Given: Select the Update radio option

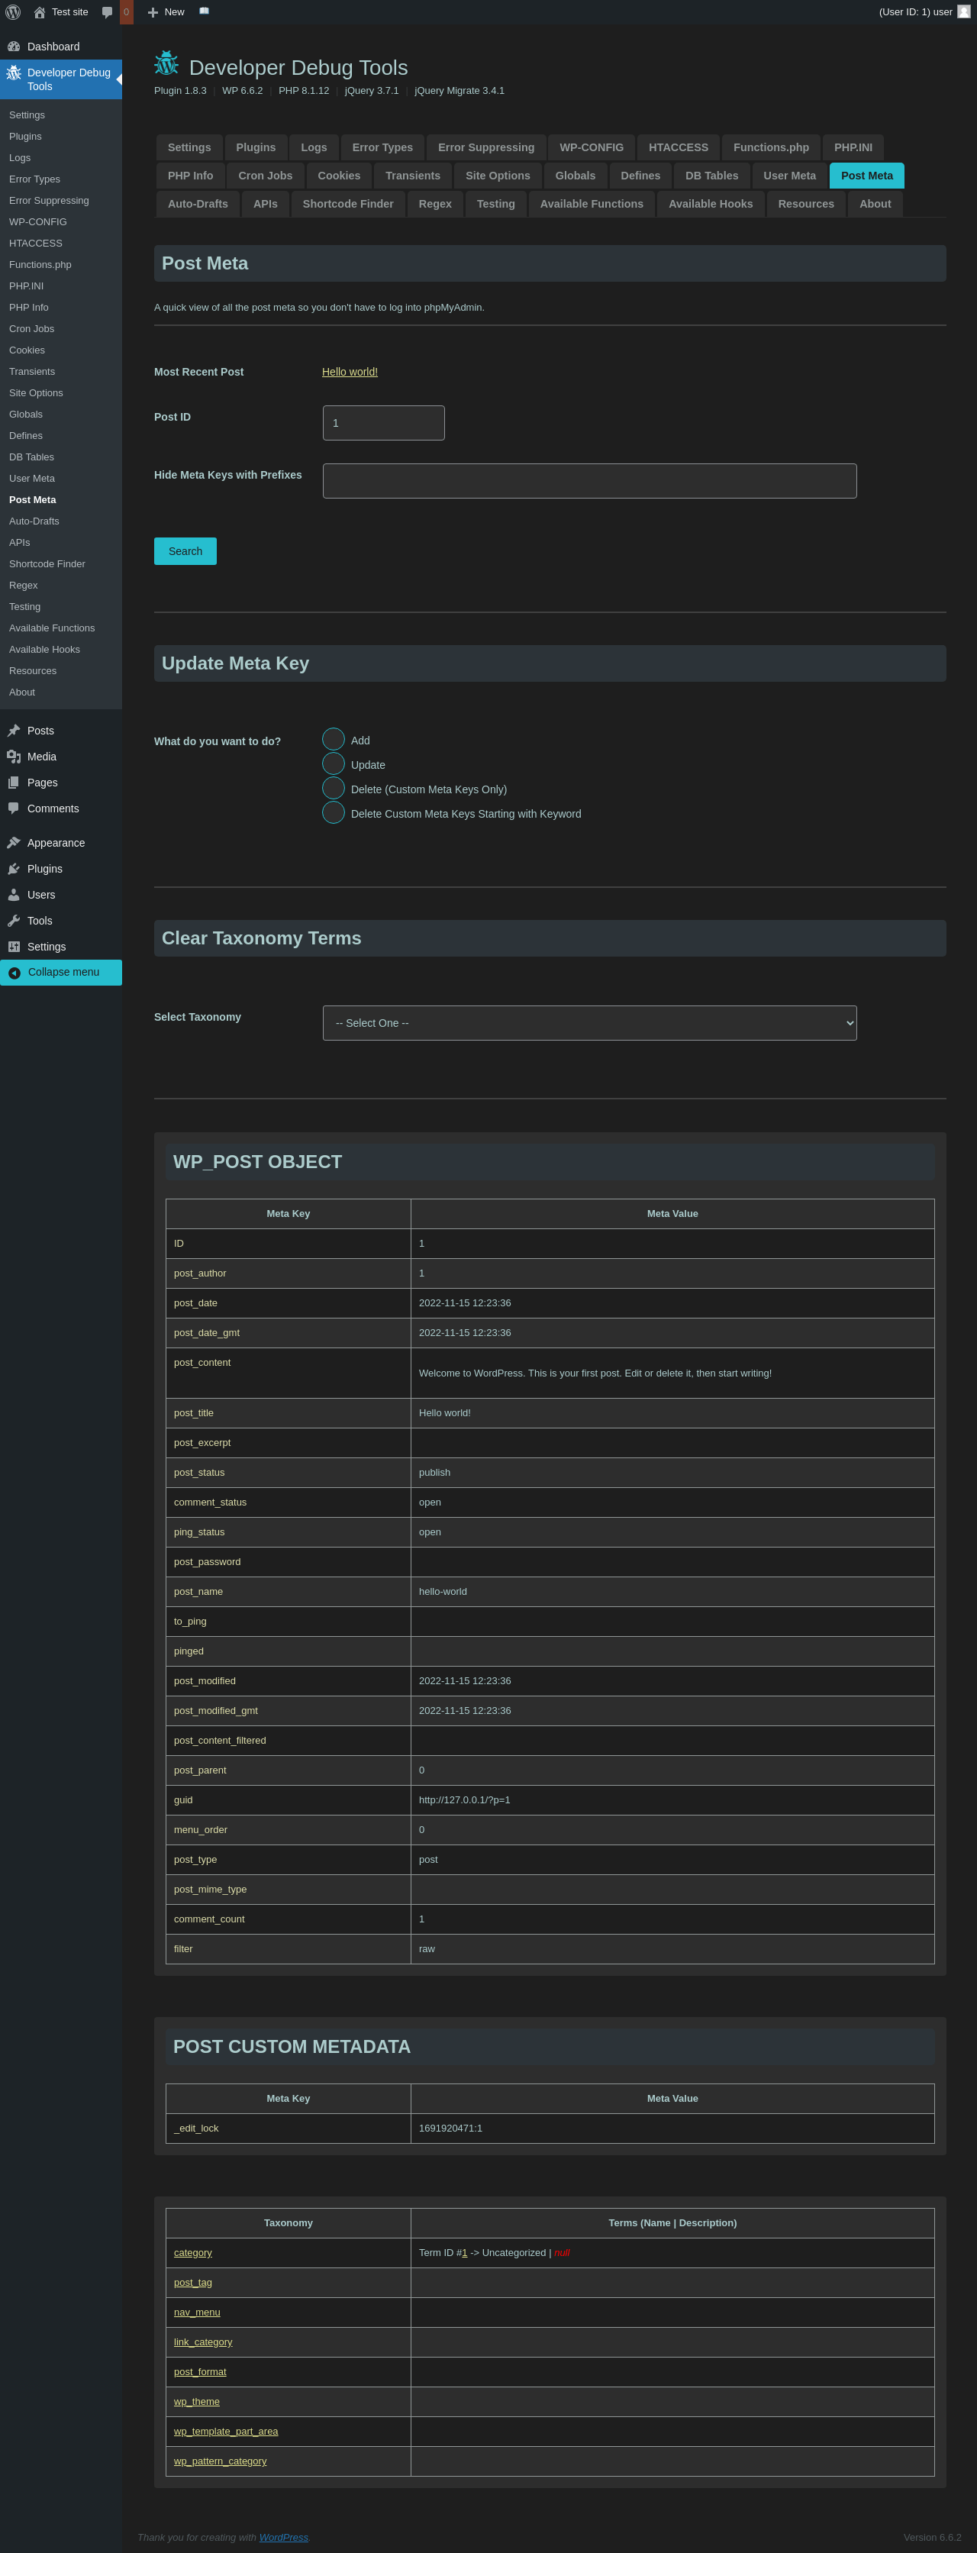Looking at the screenshot, I should [x=334, y=764].
